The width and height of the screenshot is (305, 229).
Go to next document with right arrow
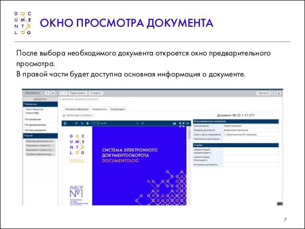tap(65, 93)
